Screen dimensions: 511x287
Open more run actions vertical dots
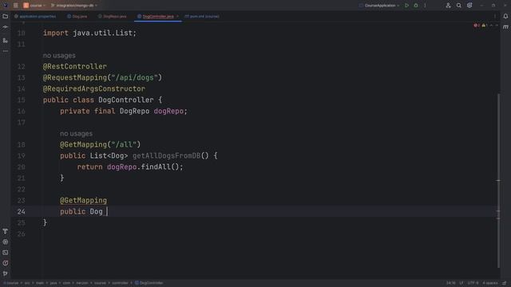click(425, 6)
